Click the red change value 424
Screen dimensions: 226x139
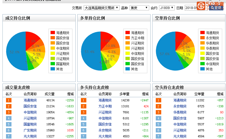pos(146,106)
